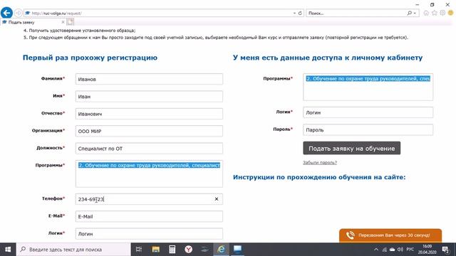
Task: Click the Фамилия field with 'Иванов'
Action: click(149, 79)
